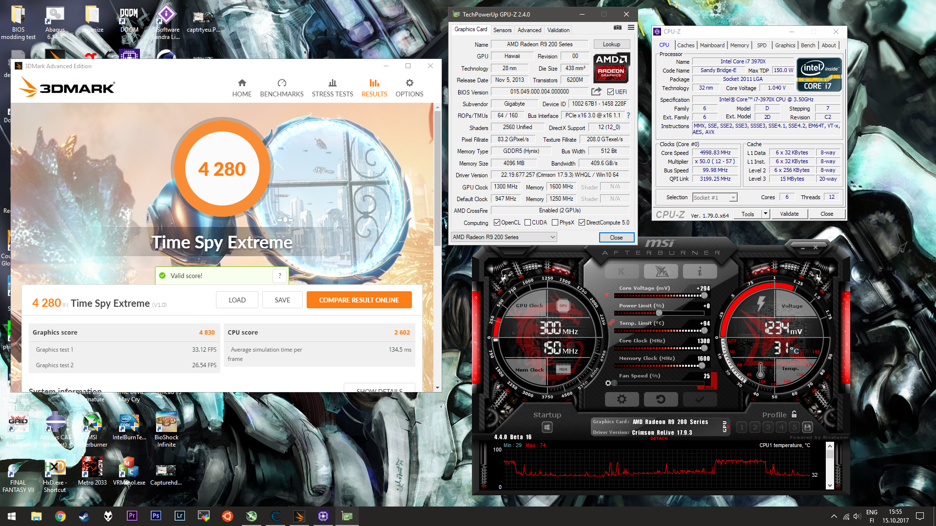Screen dimensions: 936x526
Task: Open the GPU selector dropdown in GPU-Z
Action: [504, 237]
